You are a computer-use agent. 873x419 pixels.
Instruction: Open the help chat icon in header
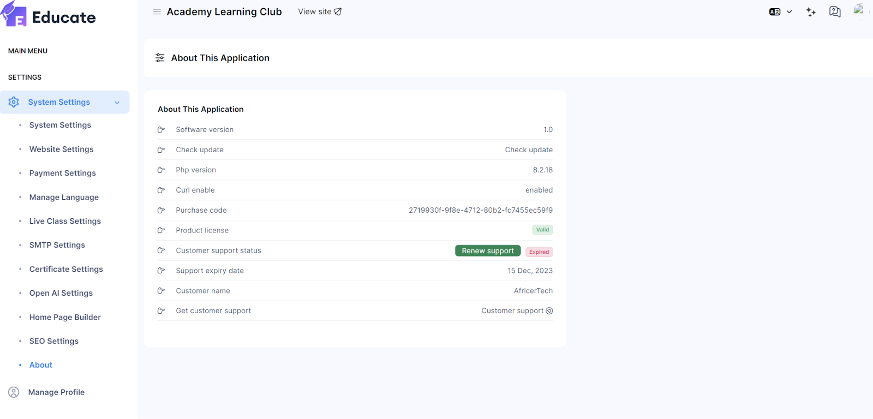[834, 12]
